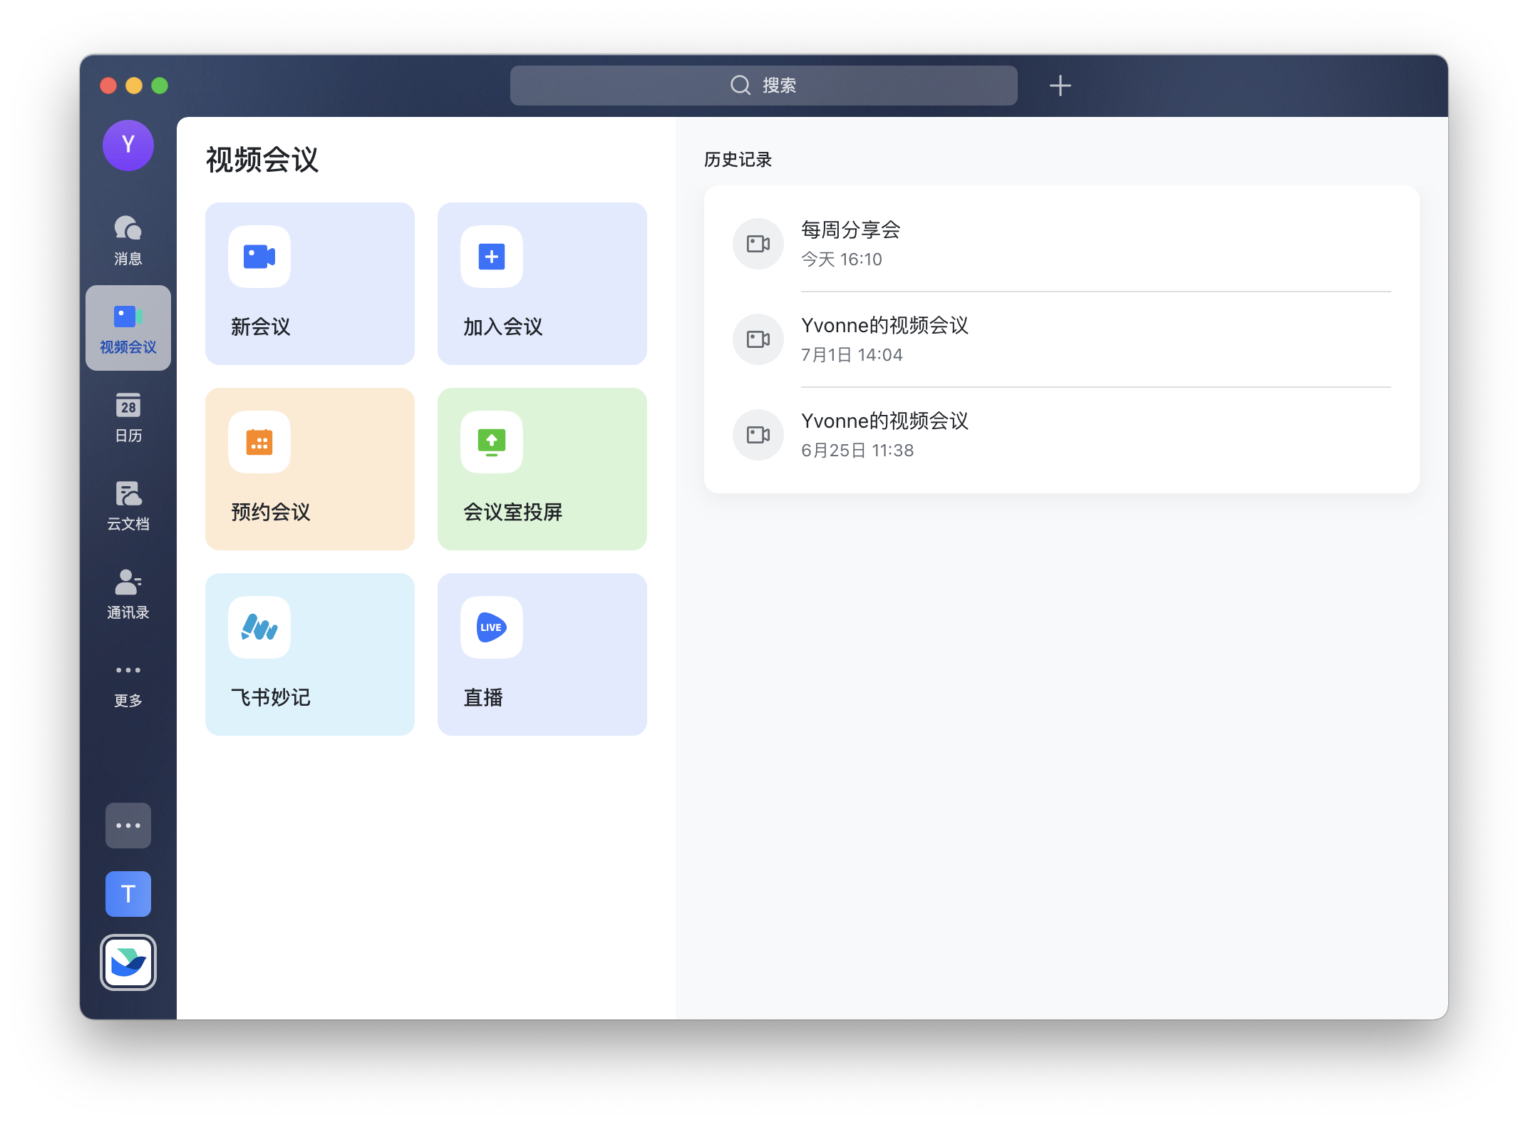Open Cloud Docs (云文档) in the sidebar

tap(128, 505)
